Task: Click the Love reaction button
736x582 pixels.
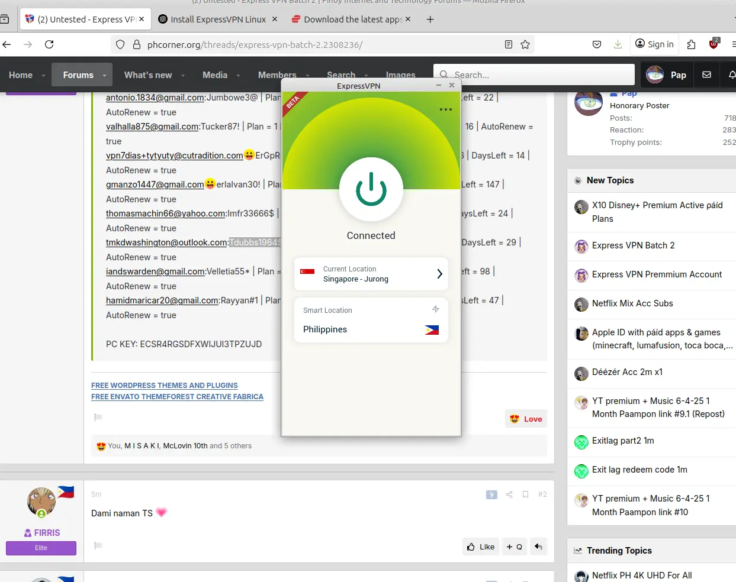Action: [526, 419]
